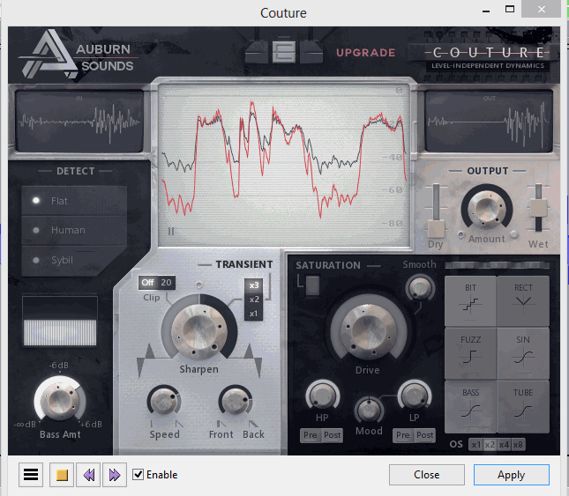Click the IN waveform display
The height and width of the screenshot is (496, 569).
pos(79,121)
